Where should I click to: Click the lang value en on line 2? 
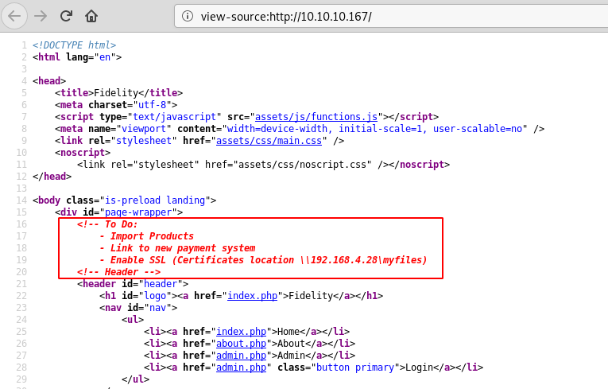click(x=105, y=57)
